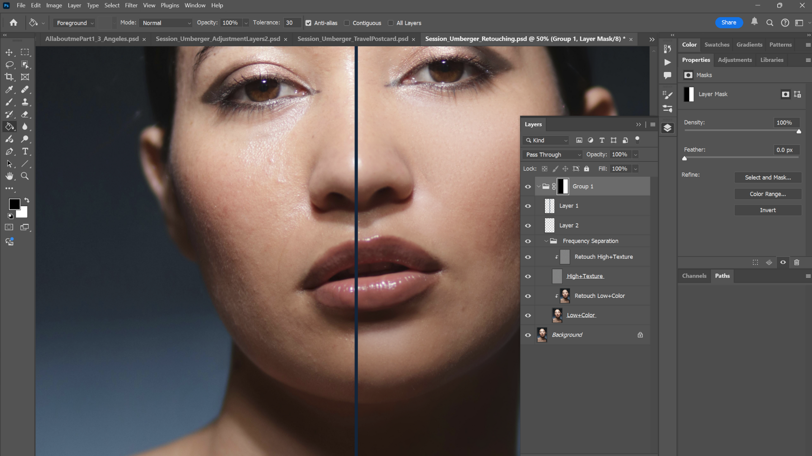Image resolution: width=812 pixels, height=456 pixels.
Task: Click the Select and Mask button
Action: (x=768, y=177)
